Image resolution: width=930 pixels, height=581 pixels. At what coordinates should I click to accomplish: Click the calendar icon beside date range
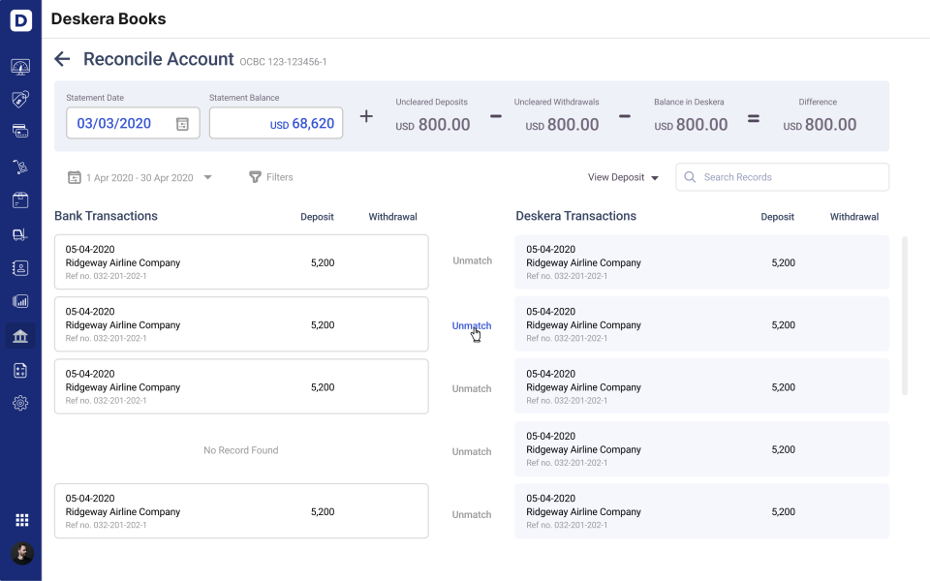click(75, 177)
